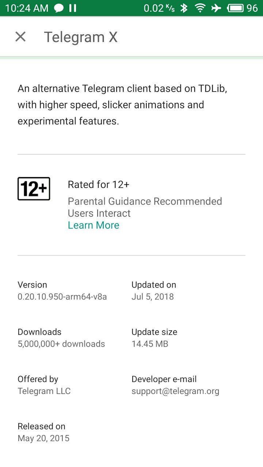The height and width of the screenshot is (467, 263).
Task: Tap the Telegram X page title
Action: [x=81, y=37]
